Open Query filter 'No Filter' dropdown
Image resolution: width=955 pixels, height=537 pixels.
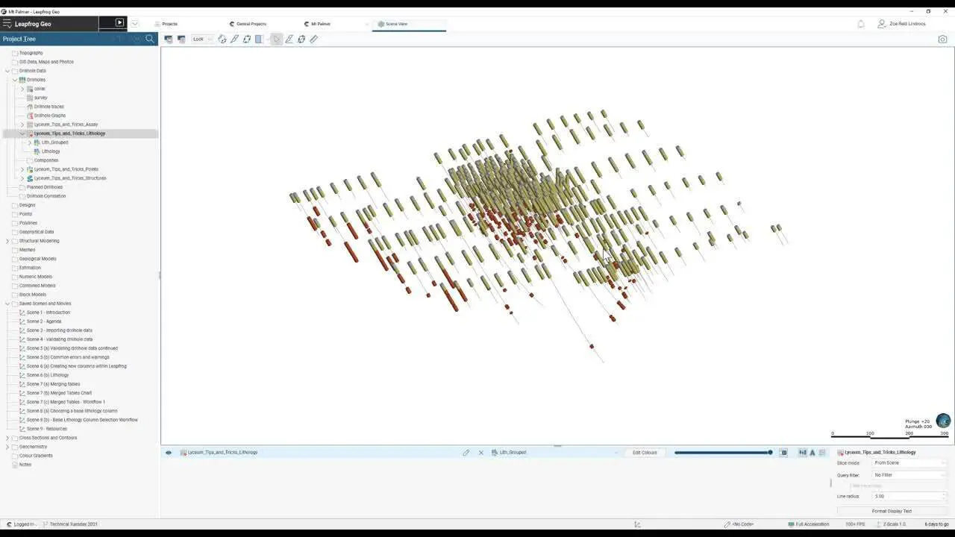coord(909,475)
